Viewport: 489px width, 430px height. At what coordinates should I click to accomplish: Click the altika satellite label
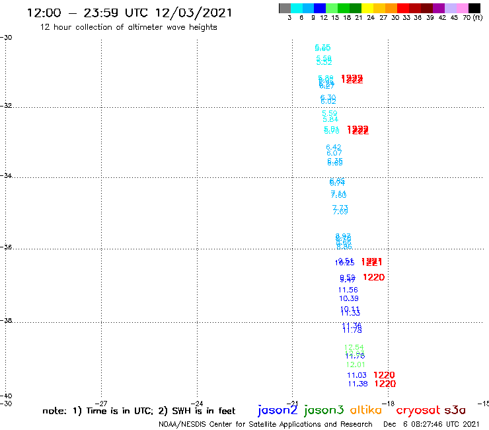366,409
